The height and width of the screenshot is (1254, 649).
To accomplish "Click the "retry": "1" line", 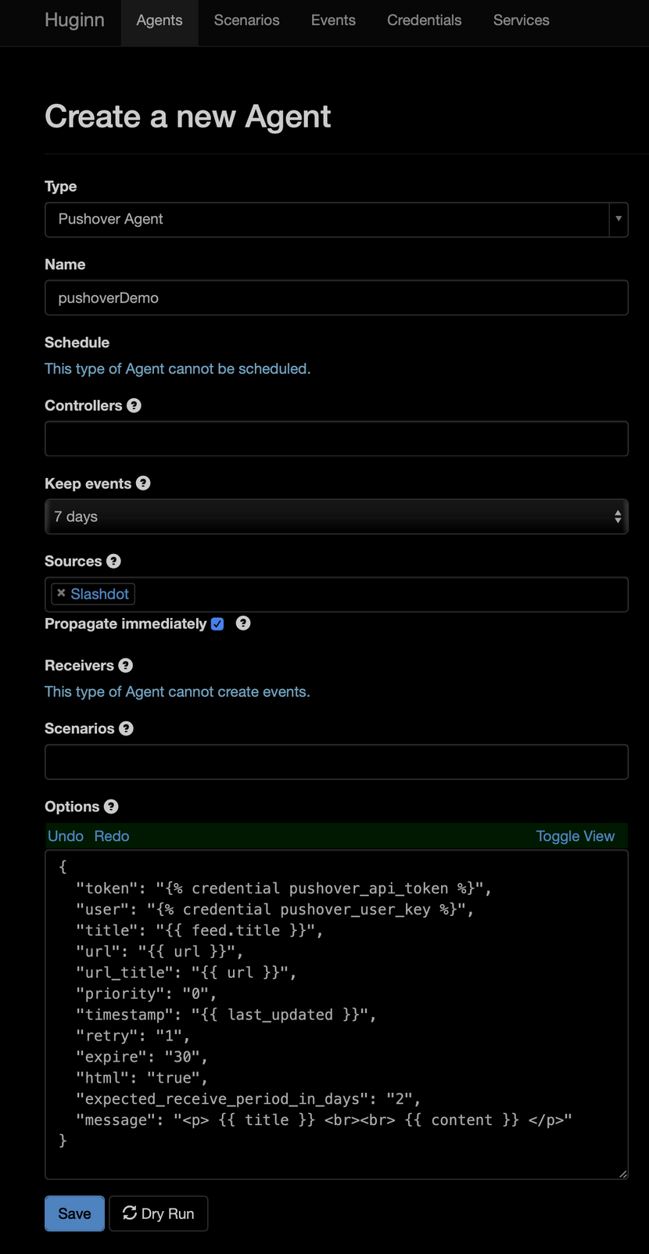I will point(133,1036).
